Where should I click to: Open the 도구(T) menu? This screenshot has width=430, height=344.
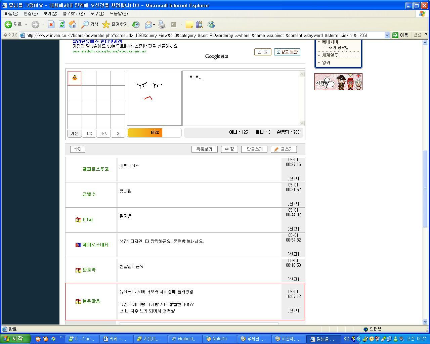click(x=97, y=13)
